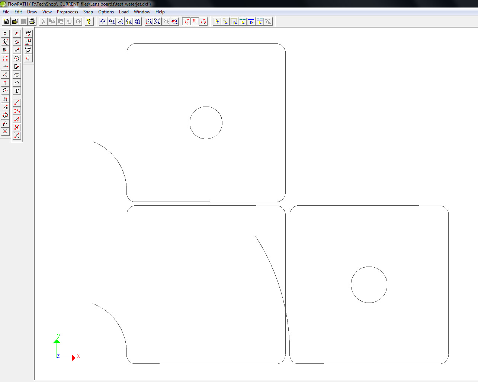Zoom out with magnifier minus icon
Image resolution: width=478 pixels, height=382 pixels.
point(120,21)
